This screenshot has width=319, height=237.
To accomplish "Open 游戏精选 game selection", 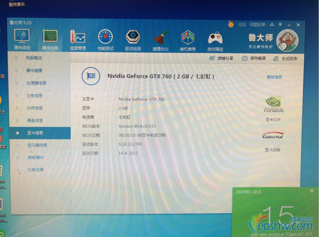I will click(215, 41).
